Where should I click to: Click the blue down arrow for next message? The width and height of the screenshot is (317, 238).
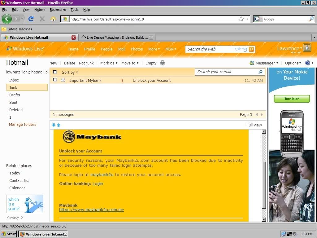(54, 125)
